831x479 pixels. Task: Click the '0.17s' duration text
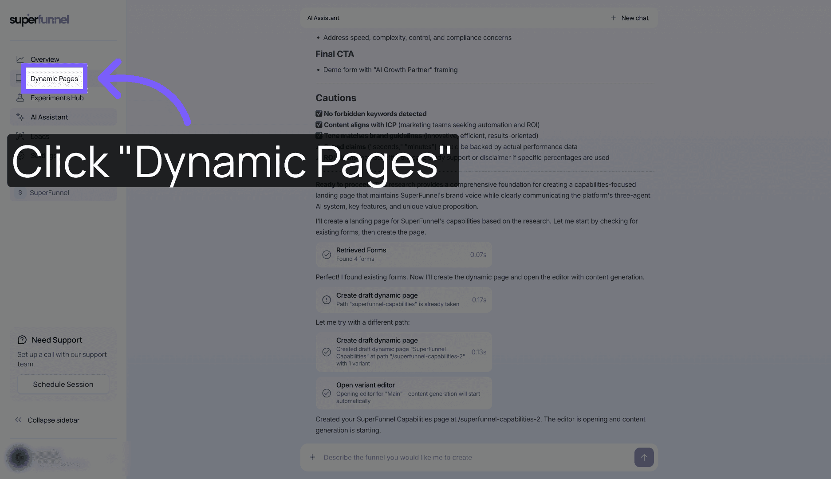(x=479, y=300)
